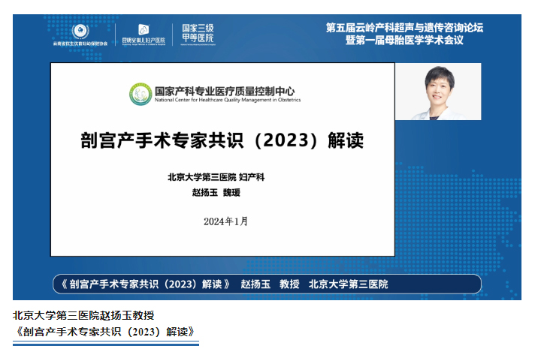This screenshot has height=352, width=535.
Task: Click the speaker's webcam video thumbnail
Action: (x=438, y=92)
